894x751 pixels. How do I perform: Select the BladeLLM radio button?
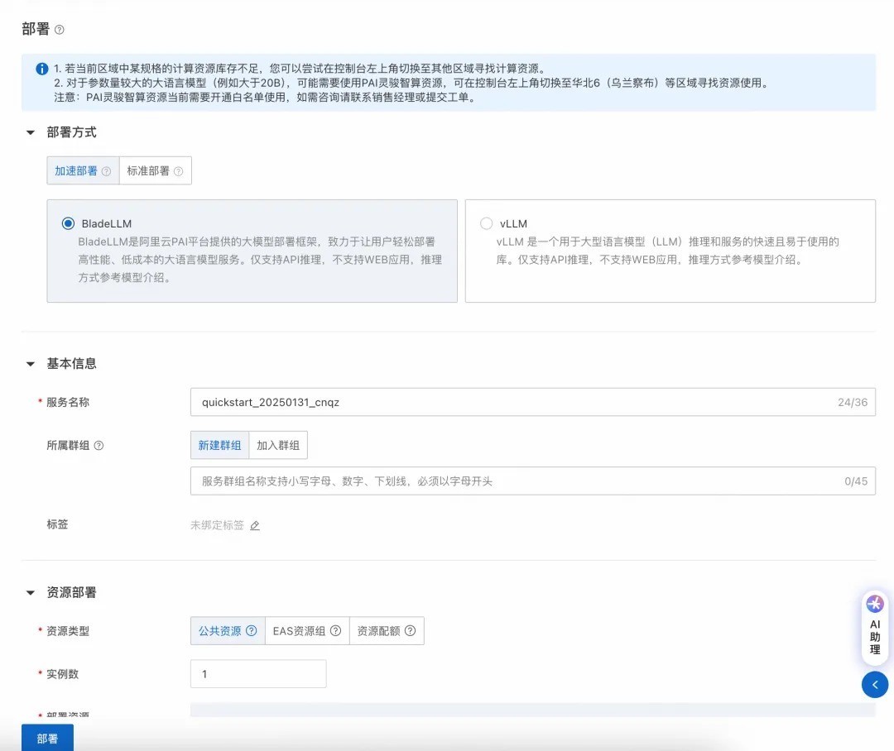point(68,223)
